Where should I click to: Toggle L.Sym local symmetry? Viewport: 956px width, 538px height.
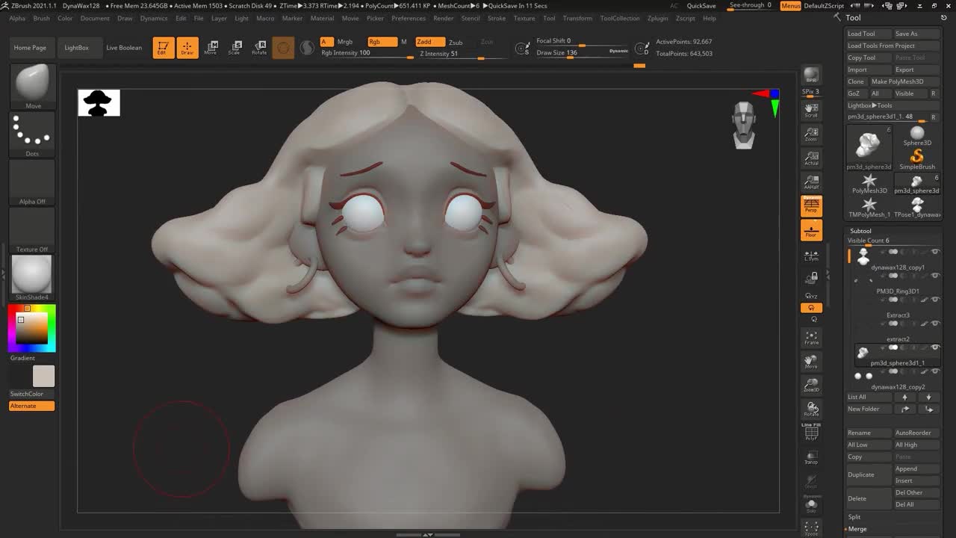coord(811,255)
